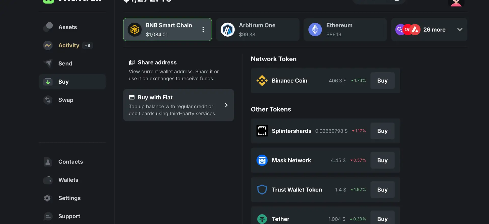
Task: Expand the 26 more networks dropdown
Action: (x=460, y=29)
